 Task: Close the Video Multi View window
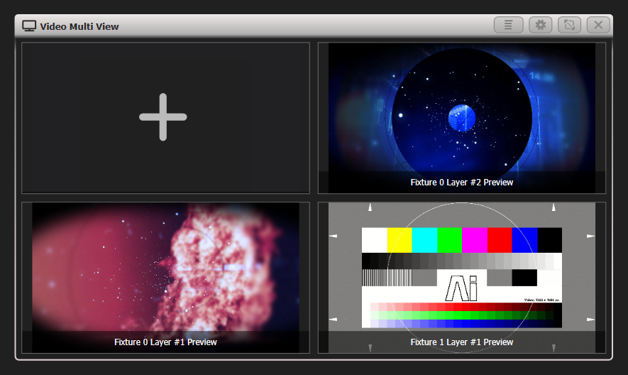pos(598,25)
